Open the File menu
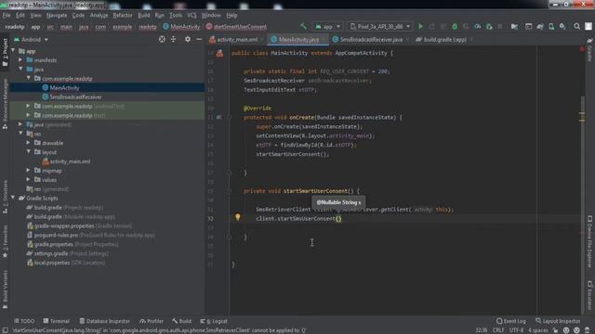The image size is (595, 334). click(7, 15)
